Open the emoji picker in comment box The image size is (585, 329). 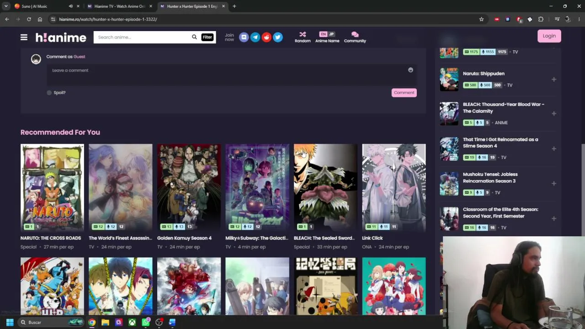coord(410,70)
